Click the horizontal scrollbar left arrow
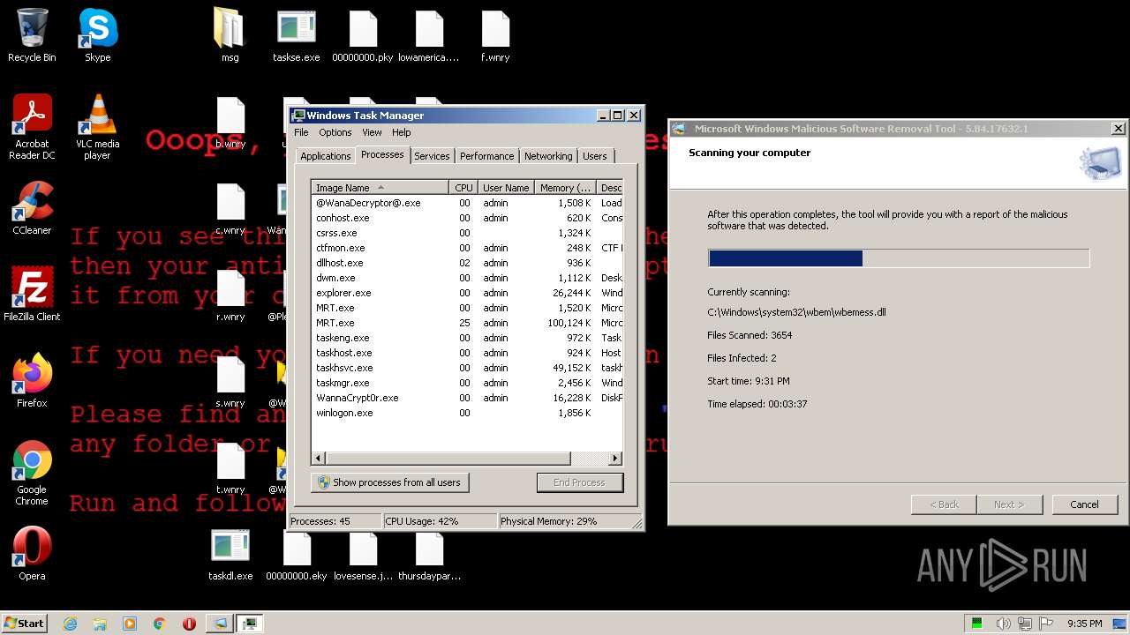The image size is (1130, 635). [x=319, y=459]
